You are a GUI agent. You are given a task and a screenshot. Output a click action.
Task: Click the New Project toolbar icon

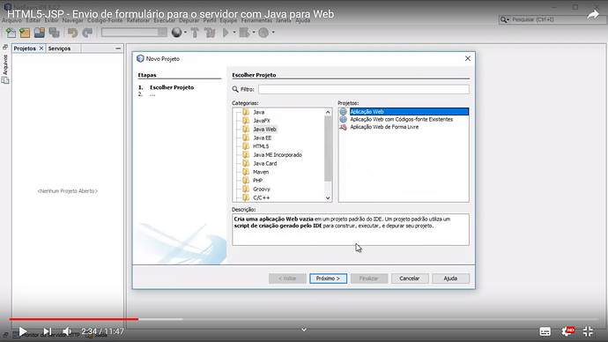click(x=26, y=33)
